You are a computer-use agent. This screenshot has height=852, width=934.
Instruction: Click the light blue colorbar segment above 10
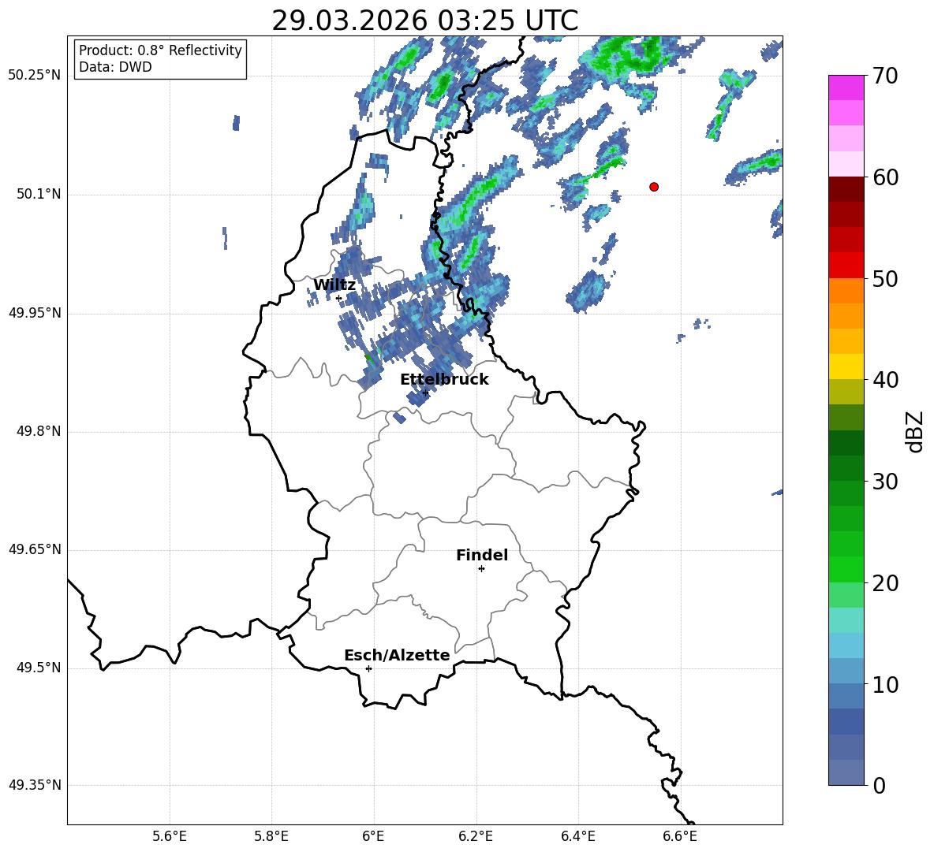(846, 671)
